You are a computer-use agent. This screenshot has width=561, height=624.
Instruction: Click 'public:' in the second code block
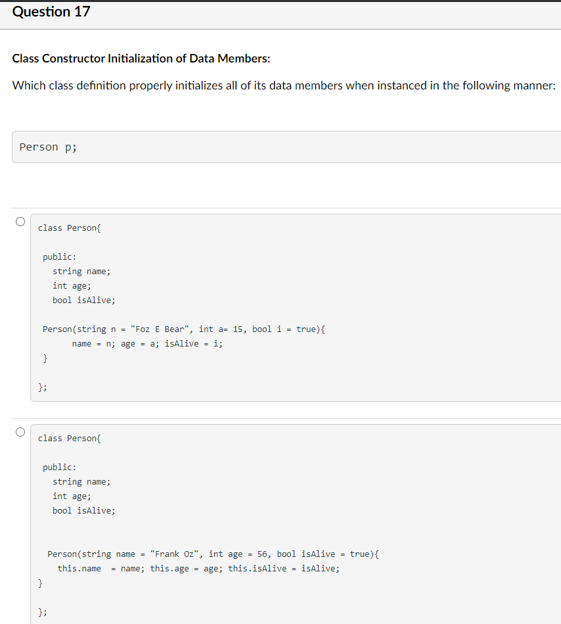59,467
